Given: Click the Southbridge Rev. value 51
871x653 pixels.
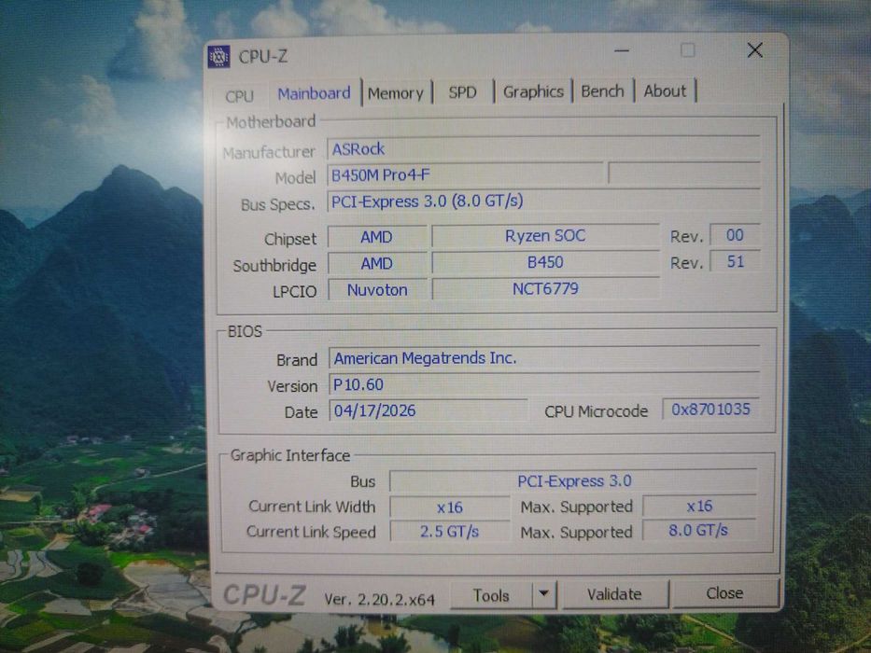Looking at the screenshot, I should 735,261.
